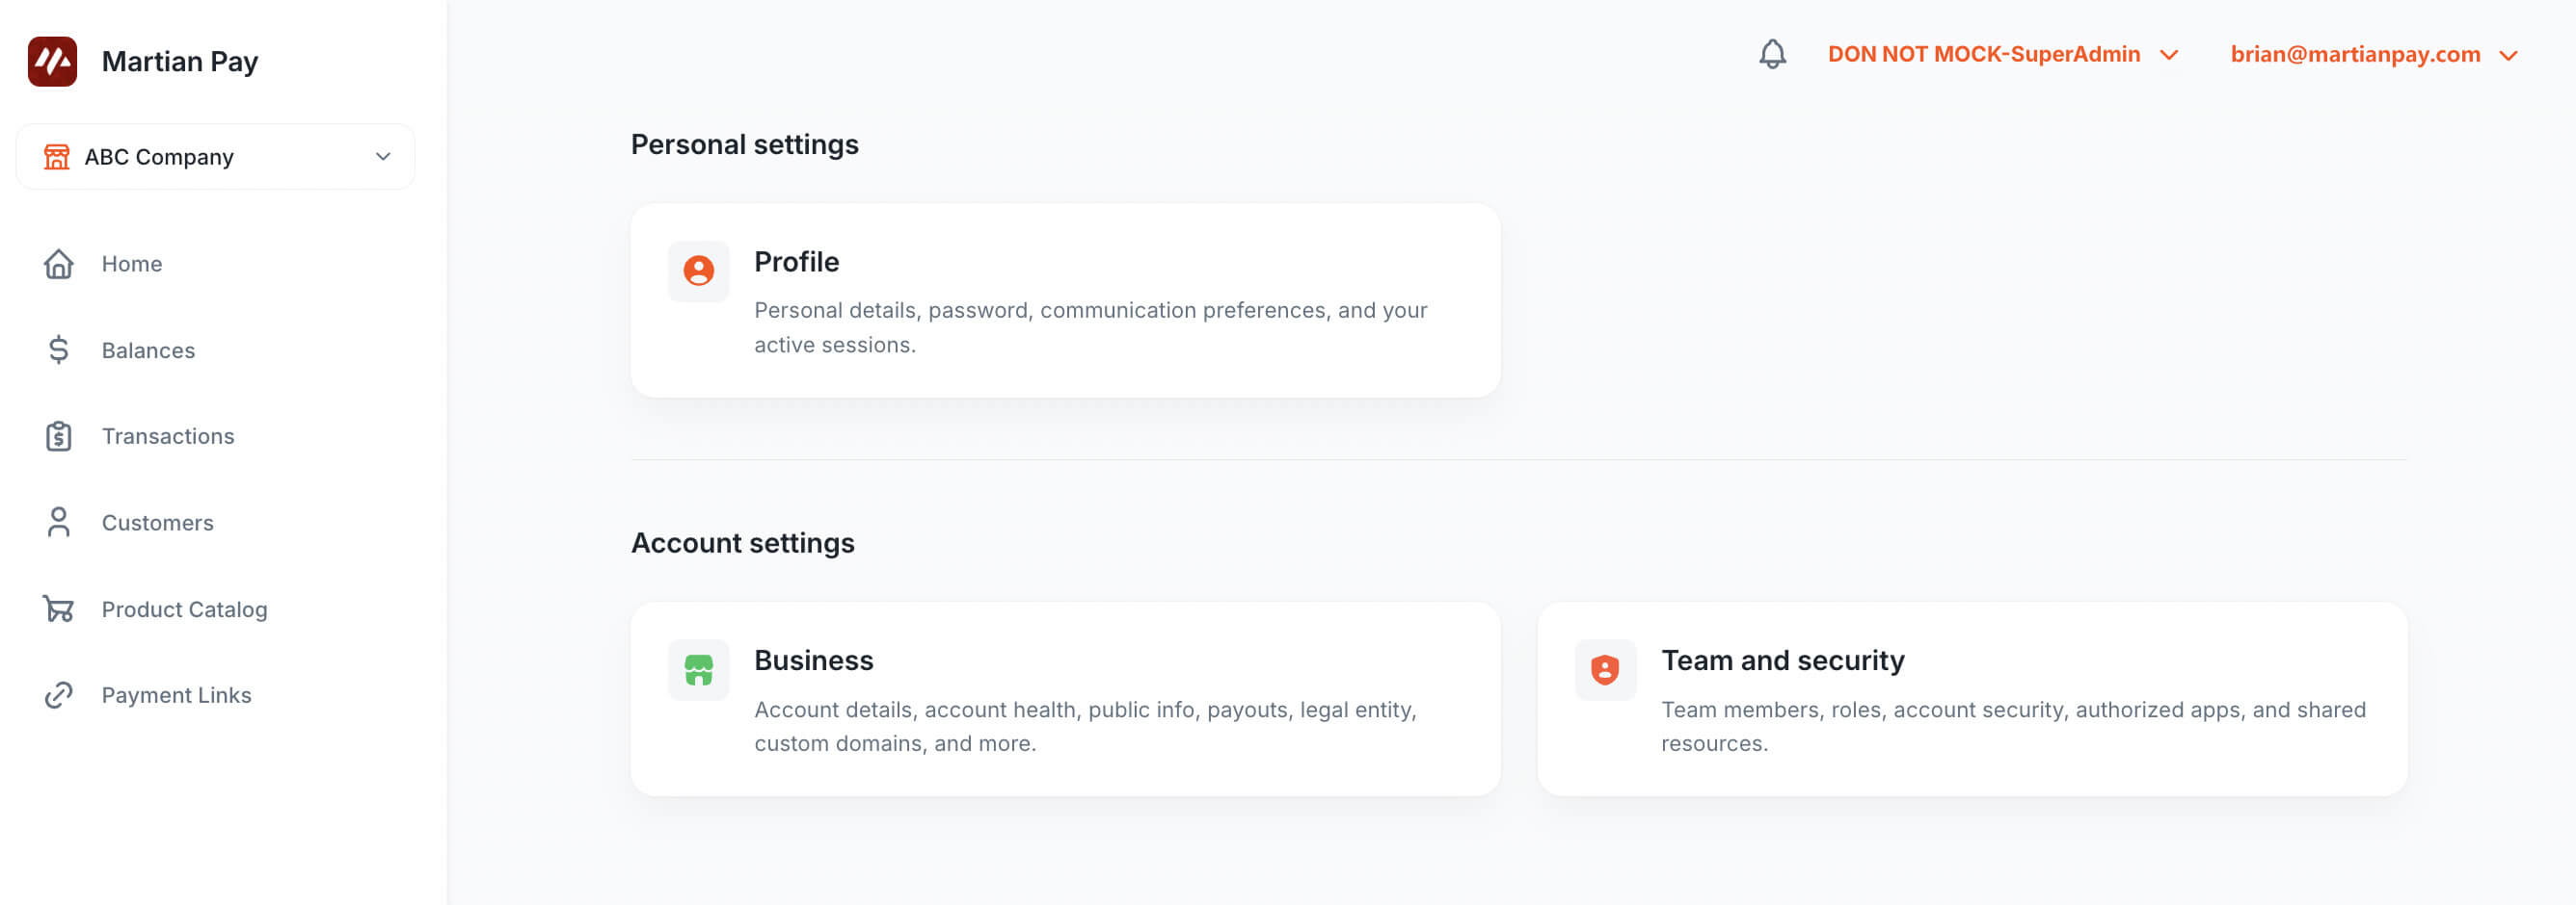The width and height of the screenshot is (2576, 905).
Task: Click the Martian Pay logo icon
Action: [52, 62]
